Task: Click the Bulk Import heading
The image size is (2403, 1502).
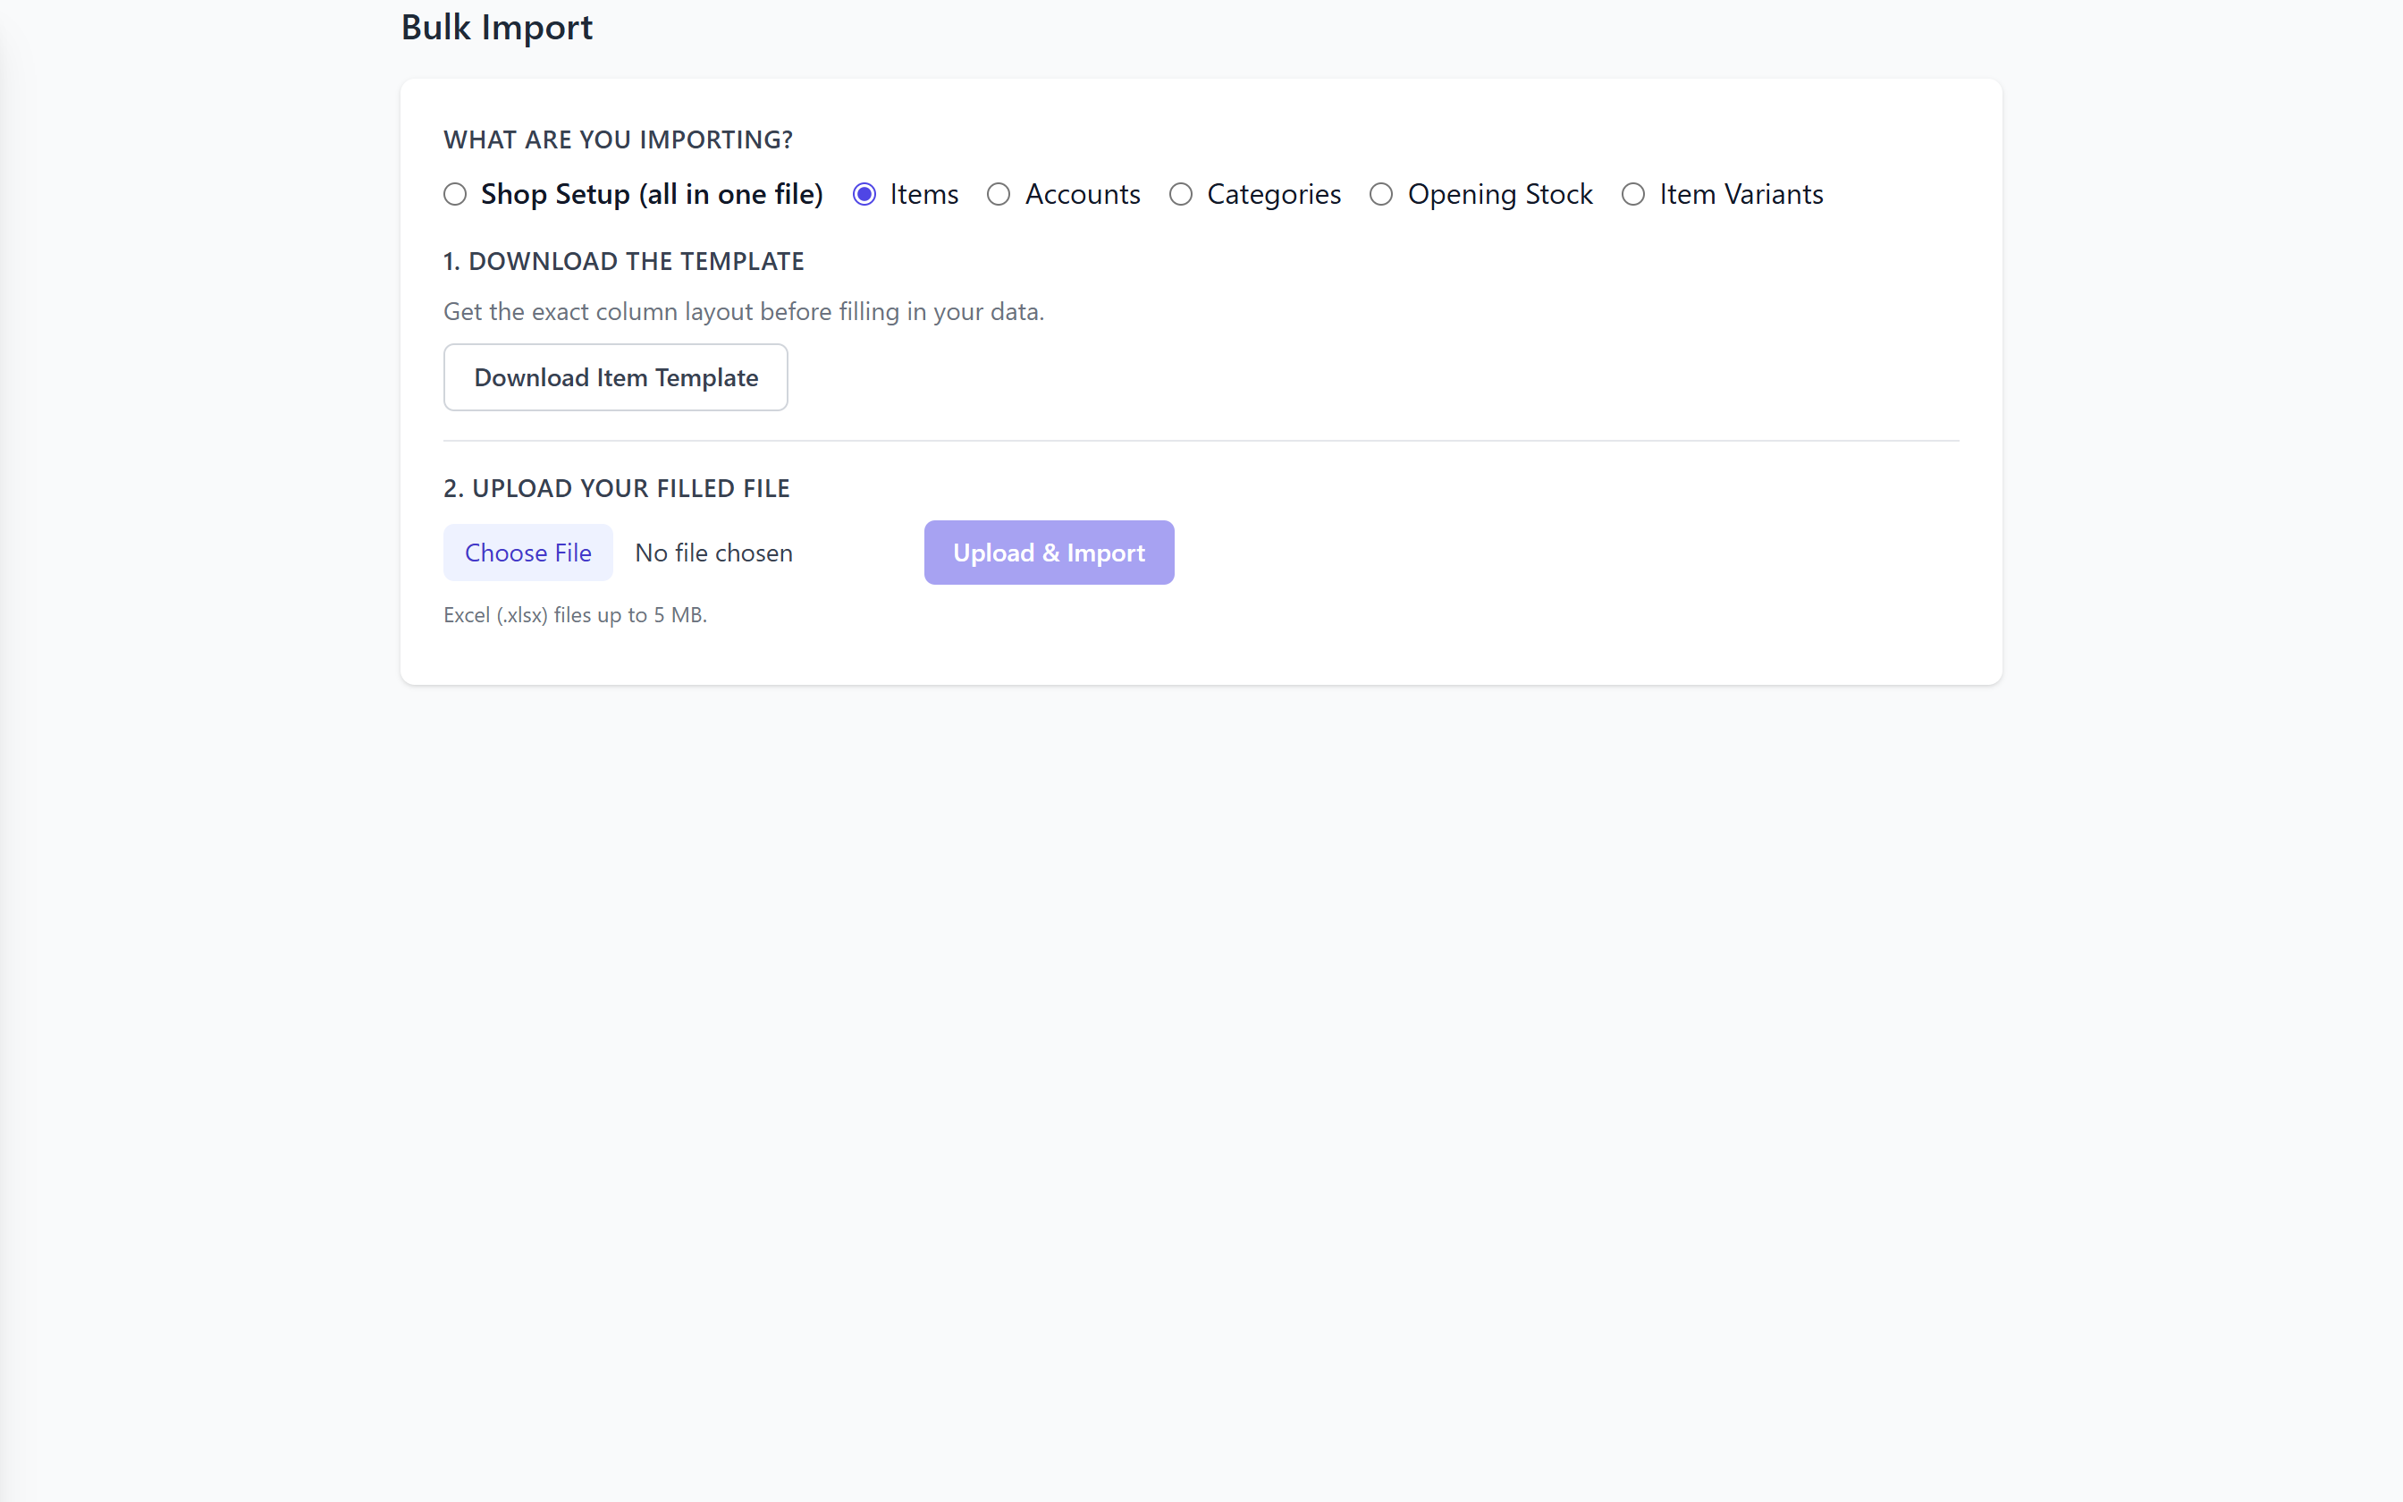Action: tap(496, 28)
